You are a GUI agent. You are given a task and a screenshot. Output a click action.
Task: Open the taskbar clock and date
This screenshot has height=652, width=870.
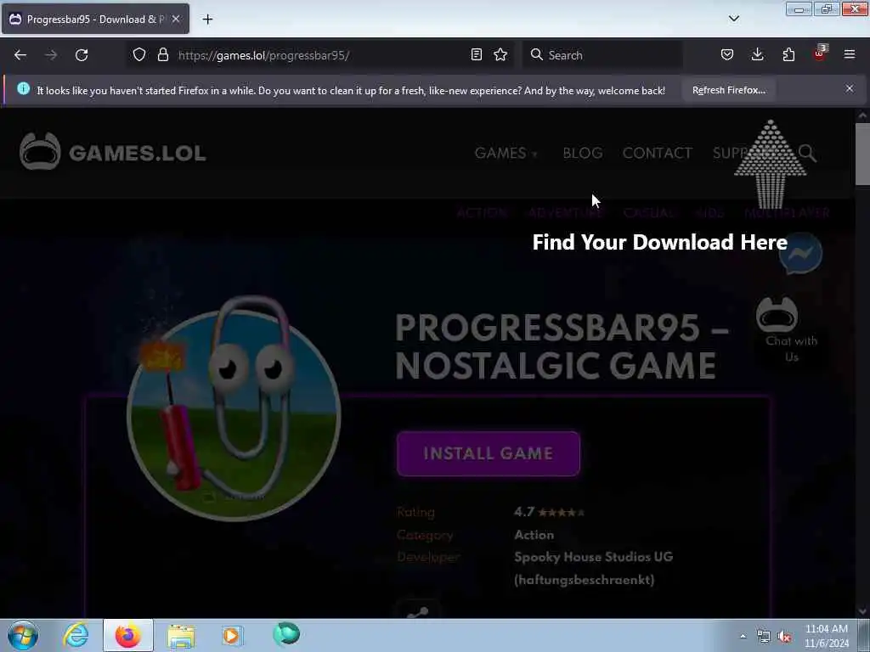coord(827,636)
